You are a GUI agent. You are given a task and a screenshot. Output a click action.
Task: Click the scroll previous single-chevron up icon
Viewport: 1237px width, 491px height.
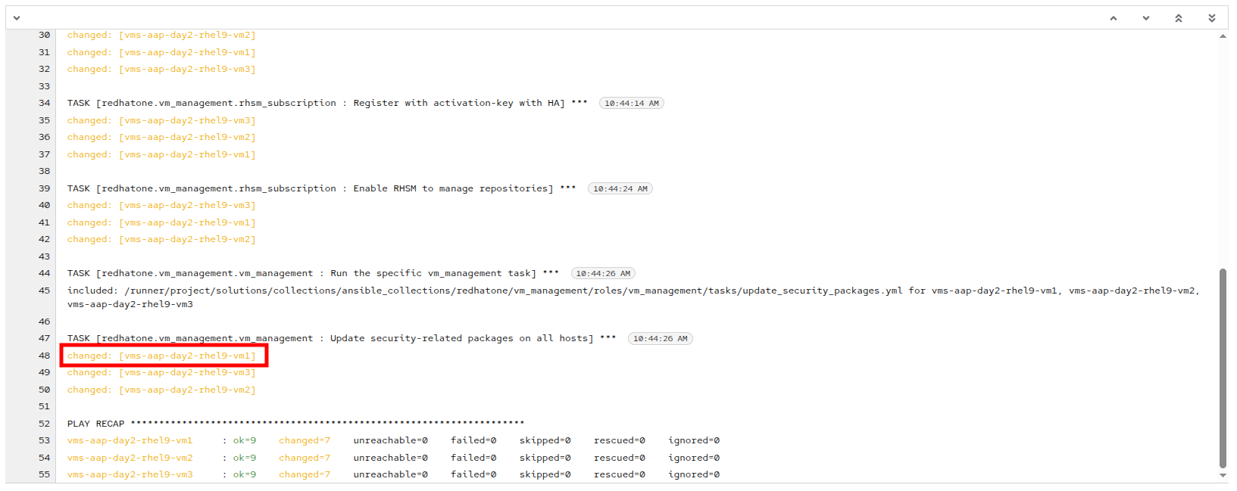coord(1113,18)
